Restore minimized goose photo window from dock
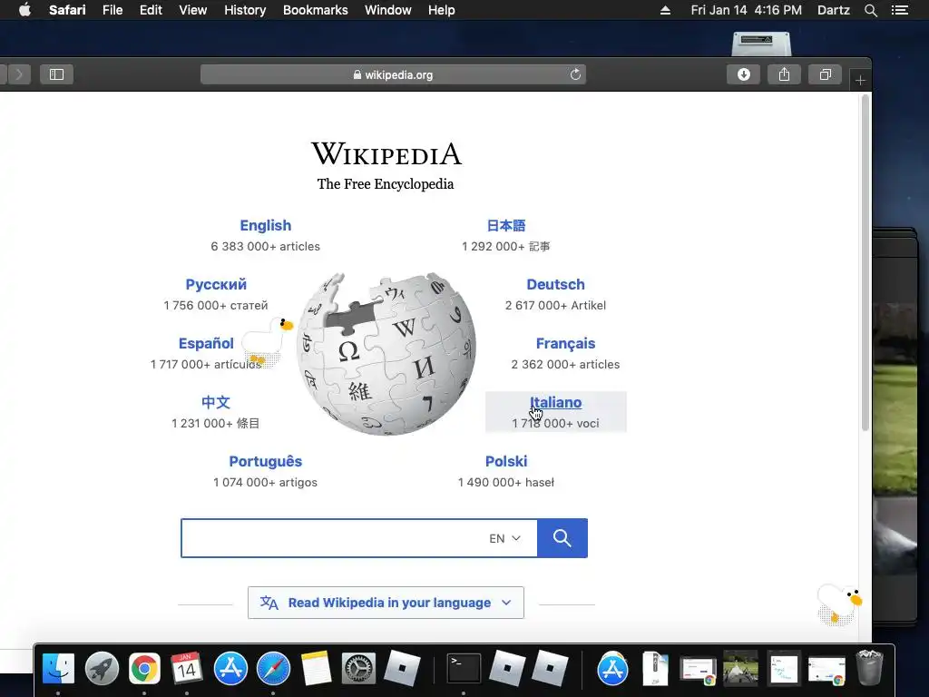This screenshot has height=697, width=929. [x=740, y=669]
